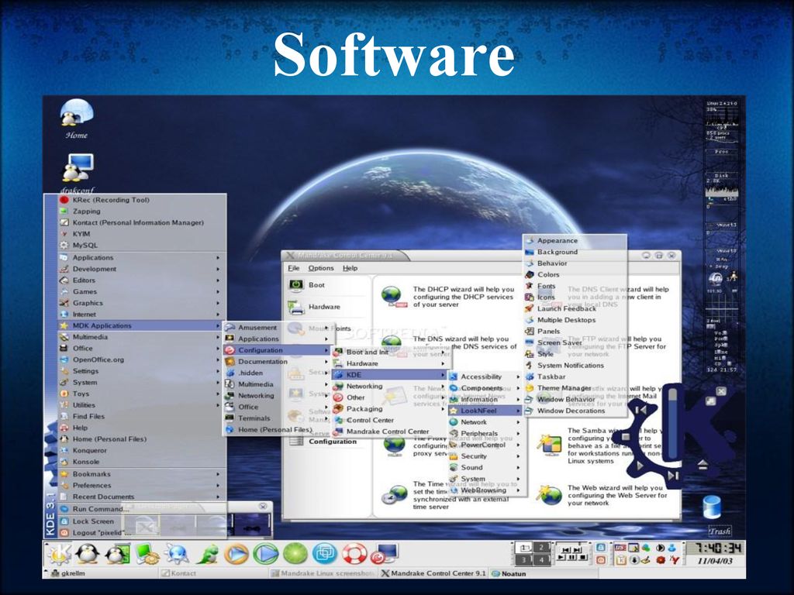This screenshot has width=794, height=595.
Task: Switch to Noatun taskbar button
Action: tap(544, 574)
